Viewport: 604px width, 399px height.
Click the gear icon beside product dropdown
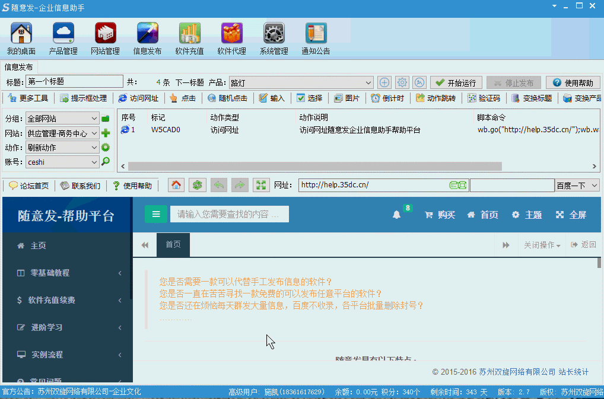tap(402, 82)
